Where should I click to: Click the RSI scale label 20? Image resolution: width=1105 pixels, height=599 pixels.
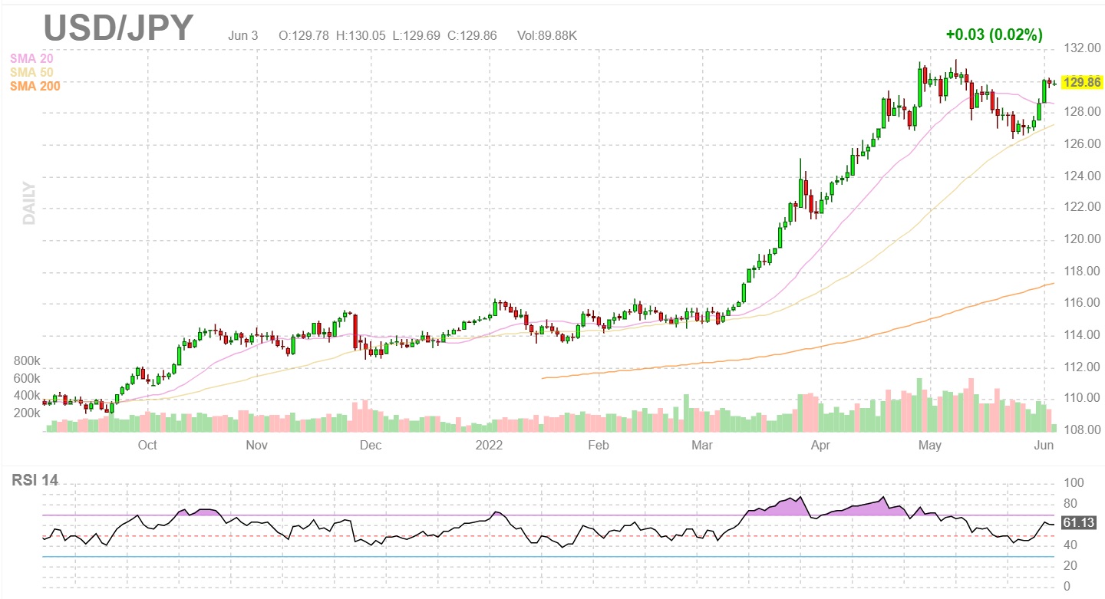pyautogui.click(x=1069, y=566)
